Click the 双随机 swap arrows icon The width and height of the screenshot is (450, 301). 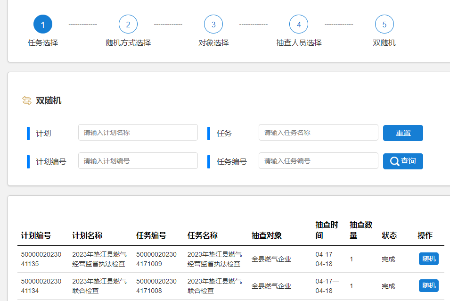coord(27,100)
